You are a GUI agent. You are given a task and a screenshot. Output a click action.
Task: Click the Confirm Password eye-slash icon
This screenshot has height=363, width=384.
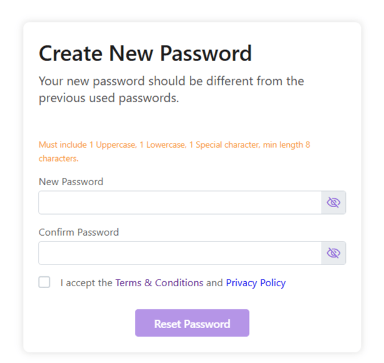pyautogui.click(x=333, y=253)
